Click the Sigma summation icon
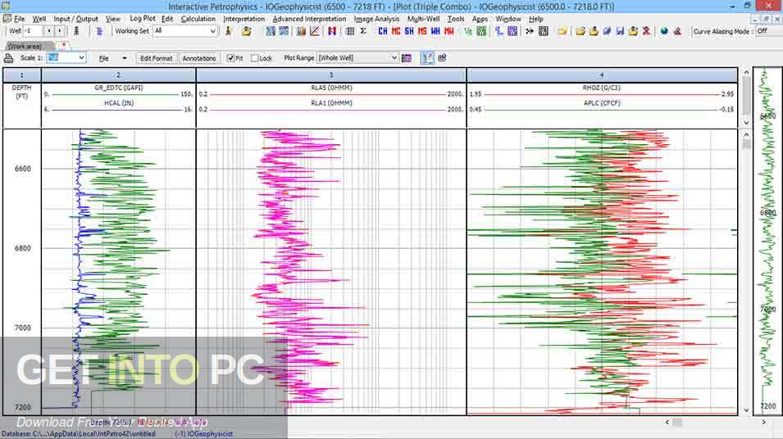Image resolution: width=783 pixels, height=439 pixels. pos(363,31)
